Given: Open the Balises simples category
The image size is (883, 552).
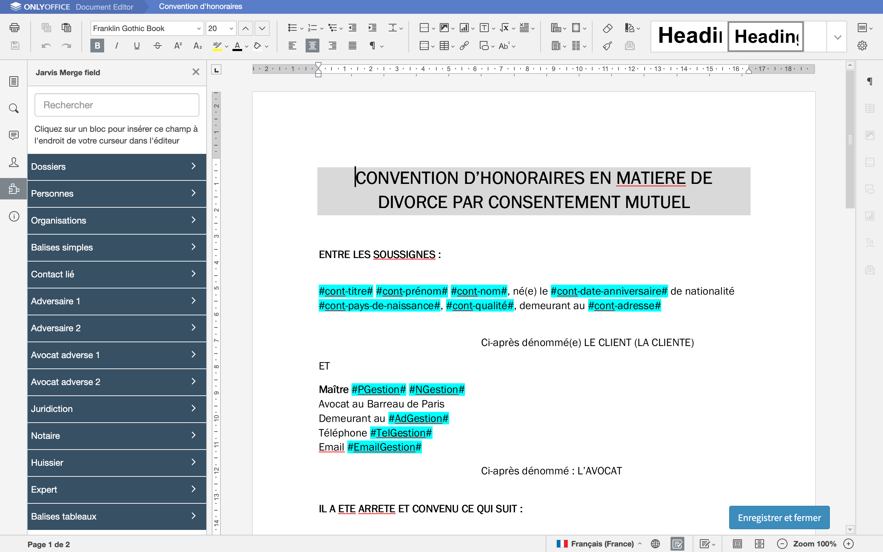Looking at the screenshot, I should [116, 247].
